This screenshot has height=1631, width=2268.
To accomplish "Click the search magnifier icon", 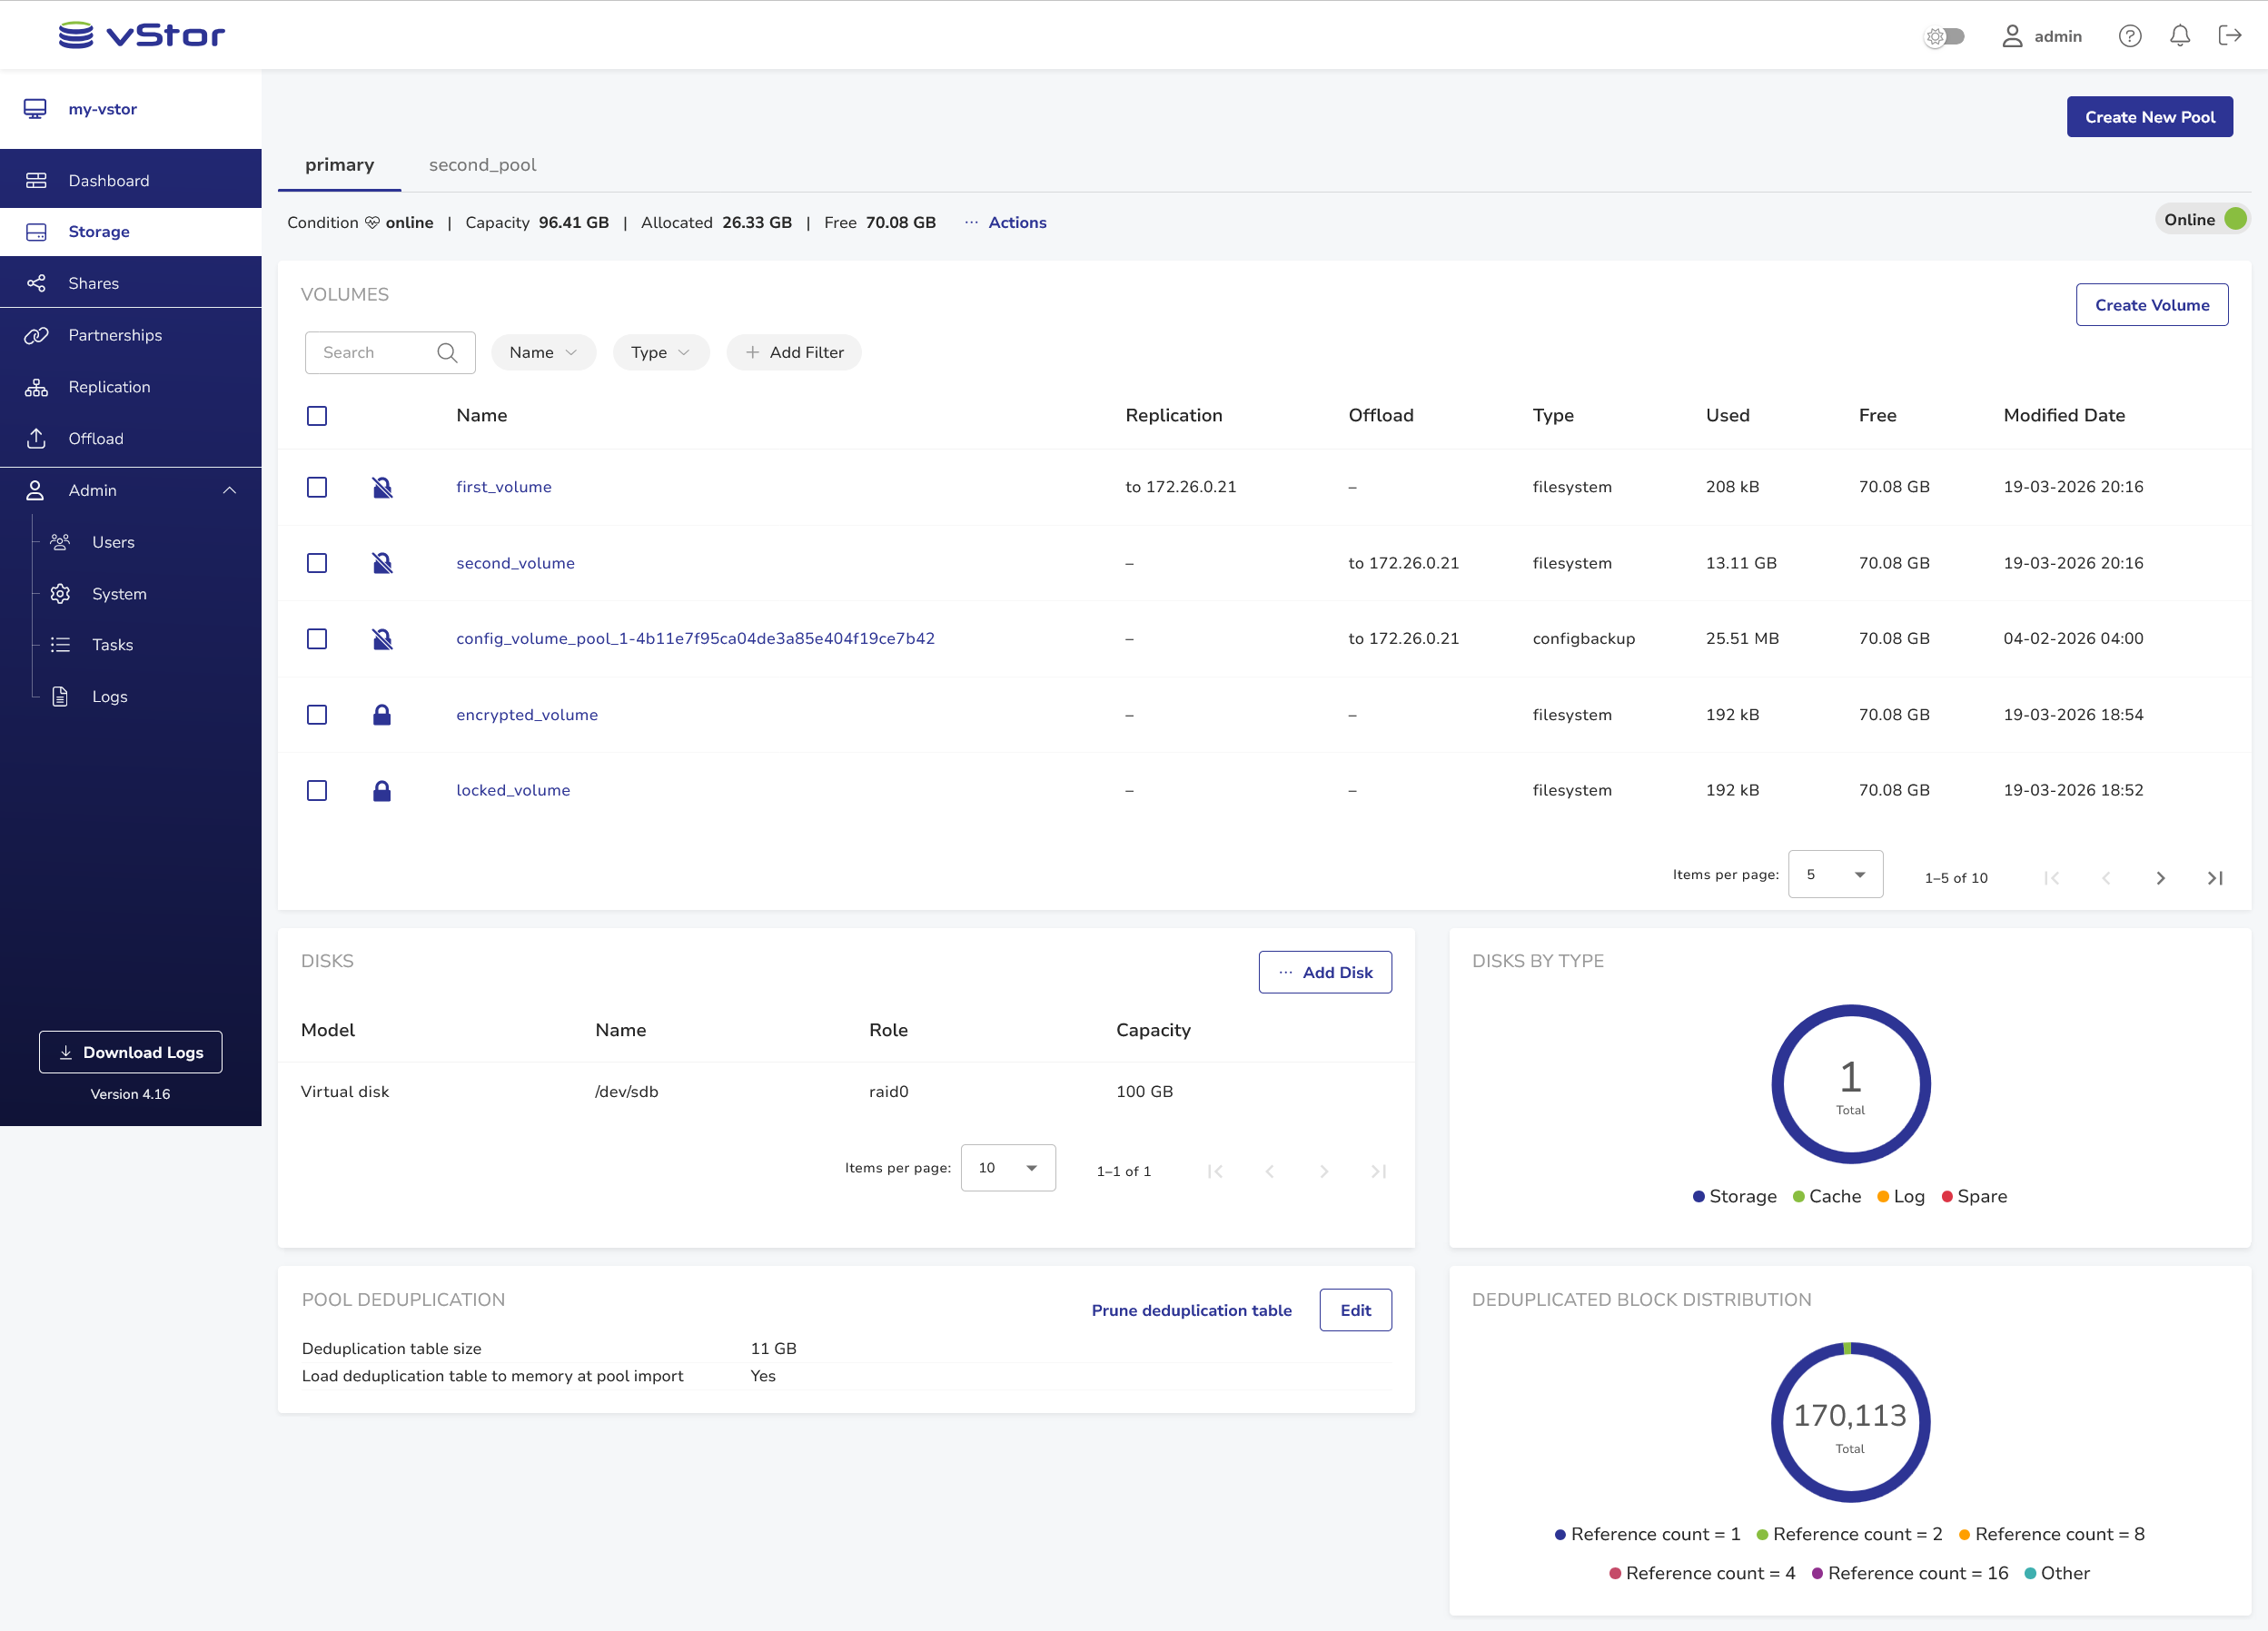I will click(447, 353).
